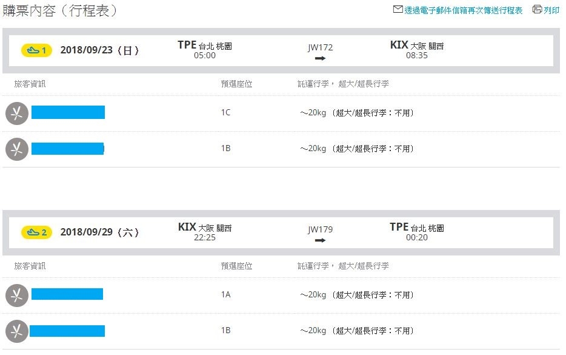Click the arrow icon under flight JW172
This screenshot has width=566, height=355.
(x=320, y=58)
